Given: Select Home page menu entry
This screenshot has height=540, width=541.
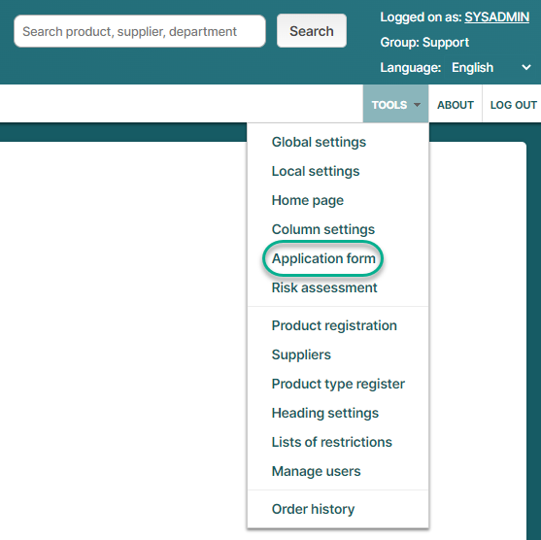Looking at the screenshot, I should coord(308,200).
